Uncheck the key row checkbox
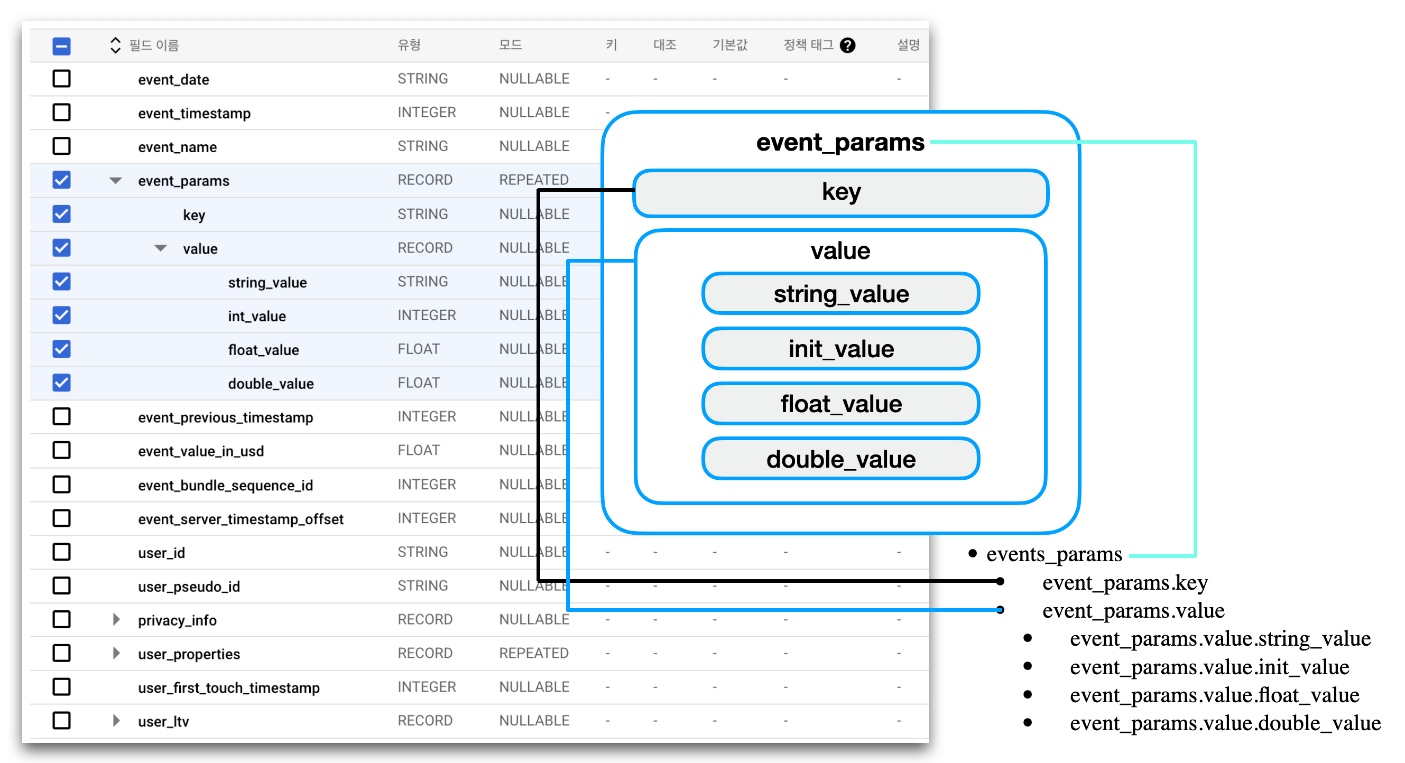 [62, 214]
